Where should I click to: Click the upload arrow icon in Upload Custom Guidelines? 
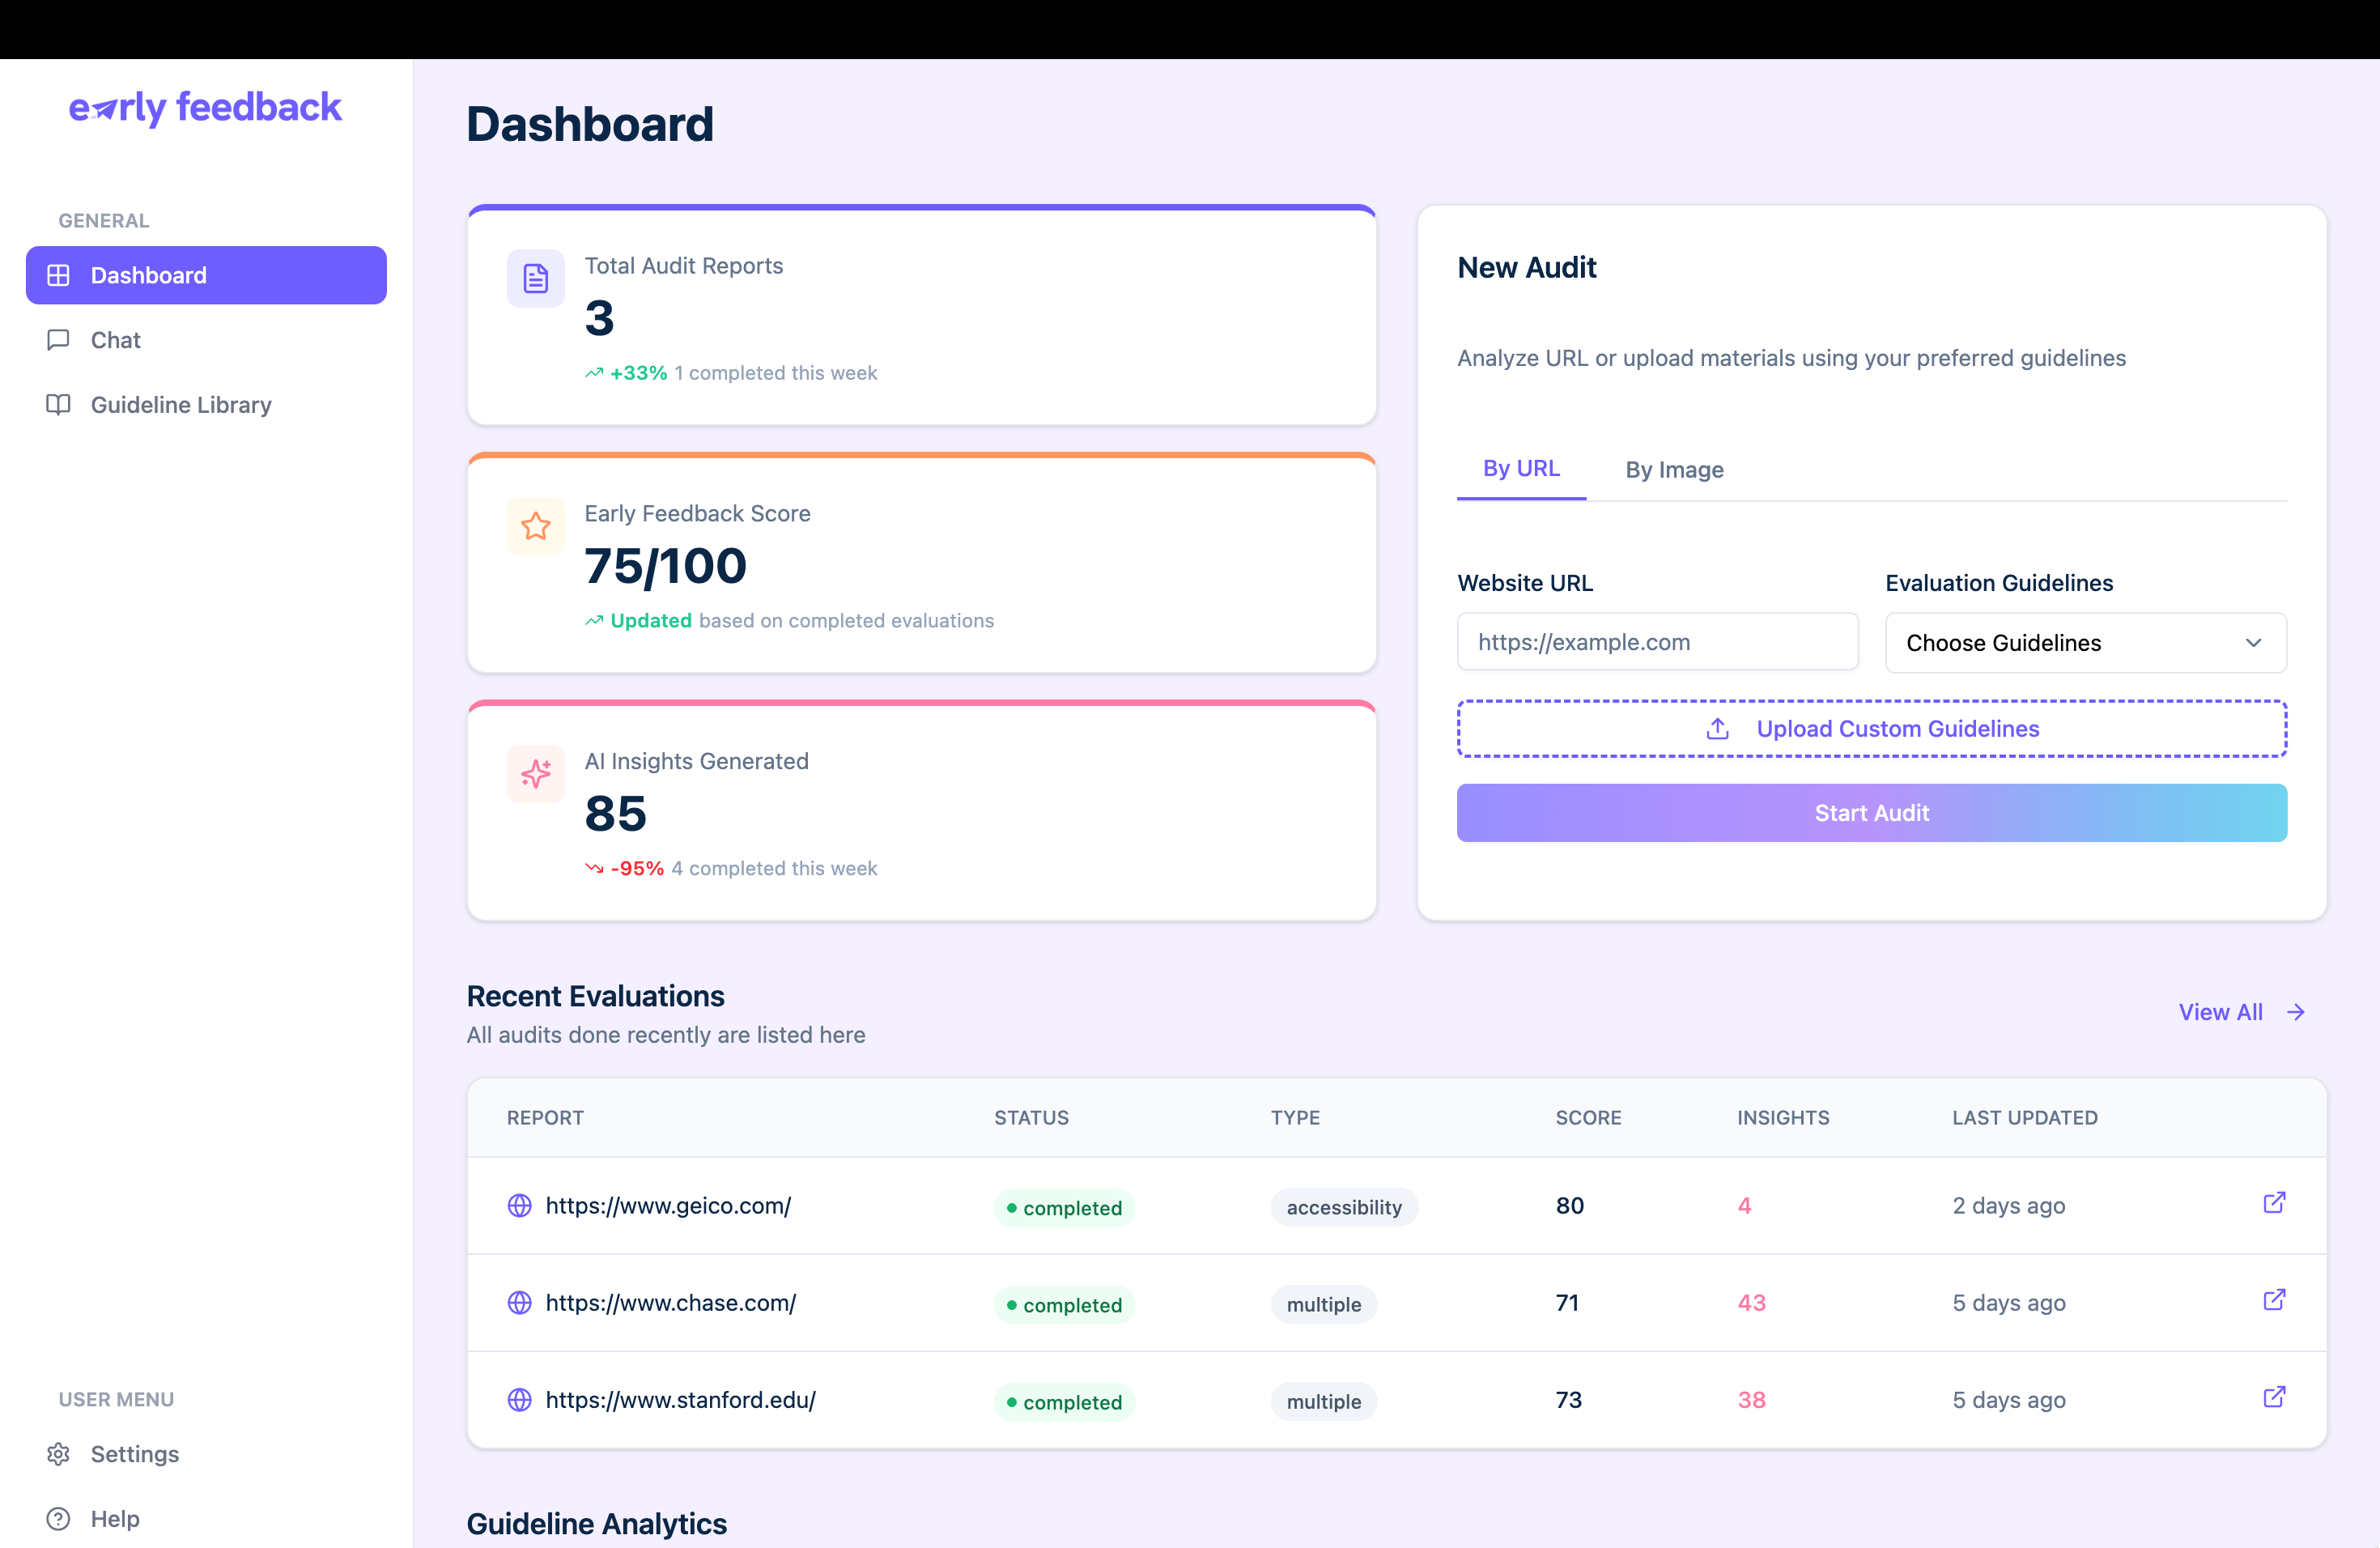[x=1716, y=728]
